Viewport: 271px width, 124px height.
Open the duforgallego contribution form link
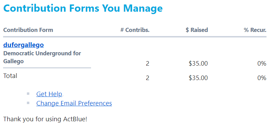[x=23, y=45]
